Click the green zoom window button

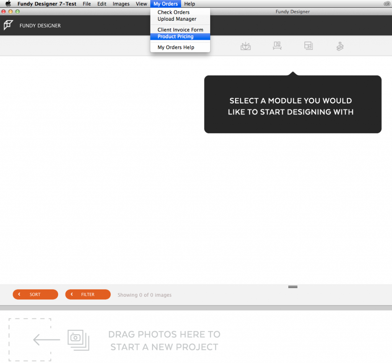[18, 11]
